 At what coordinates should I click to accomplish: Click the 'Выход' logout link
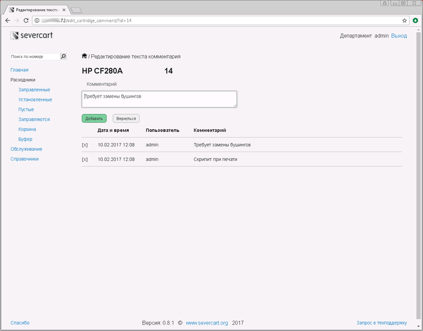coord(399,36)
